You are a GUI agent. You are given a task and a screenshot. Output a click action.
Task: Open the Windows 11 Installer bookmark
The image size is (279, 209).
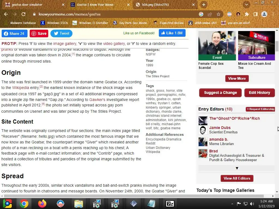90,23
